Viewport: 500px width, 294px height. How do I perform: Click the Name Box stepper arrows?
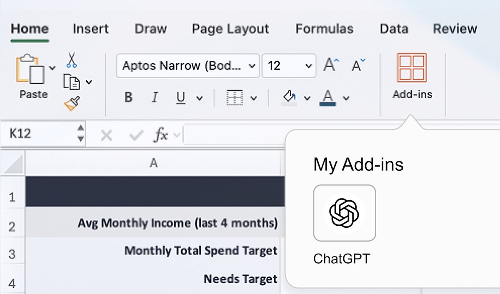(81, 134)
